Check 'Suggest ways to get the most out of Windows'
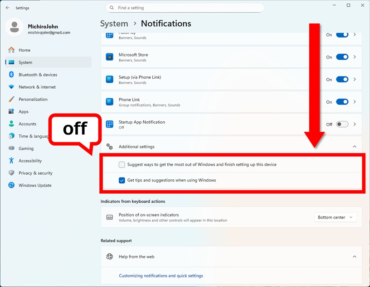370x287 pixels. (122, 165)
